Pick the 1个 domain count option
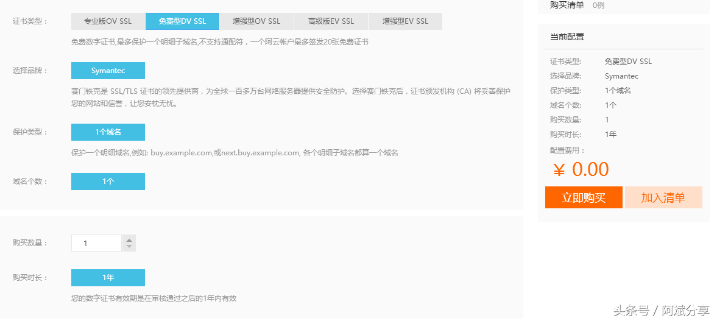 click(108, 182)
